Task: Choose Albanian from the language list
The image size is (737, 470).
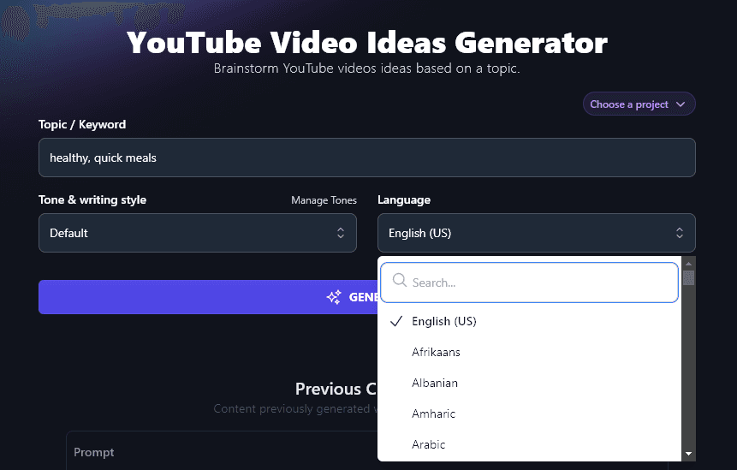Action: tap(529, 383)
